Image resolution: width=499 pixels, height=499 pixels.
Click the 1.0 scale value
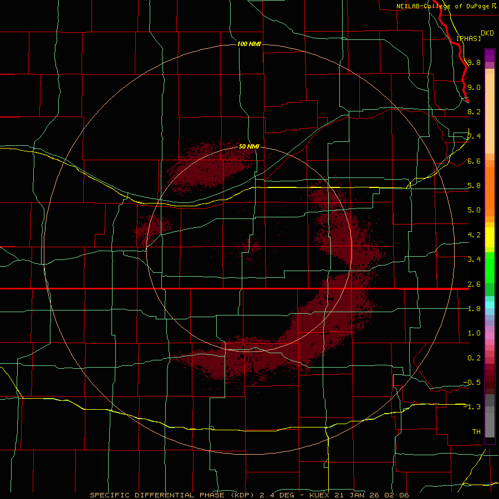click(x=474, y=333)
